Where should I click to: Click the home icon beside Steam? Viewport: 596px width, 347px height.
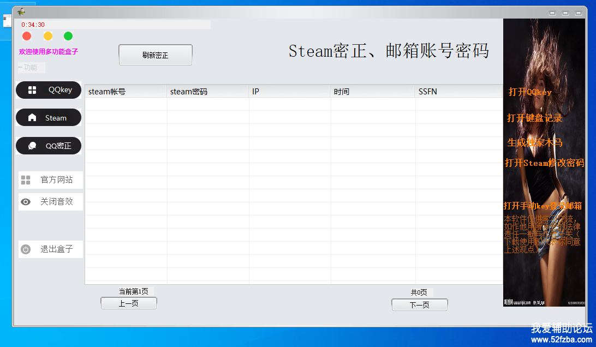click(32, 117)
